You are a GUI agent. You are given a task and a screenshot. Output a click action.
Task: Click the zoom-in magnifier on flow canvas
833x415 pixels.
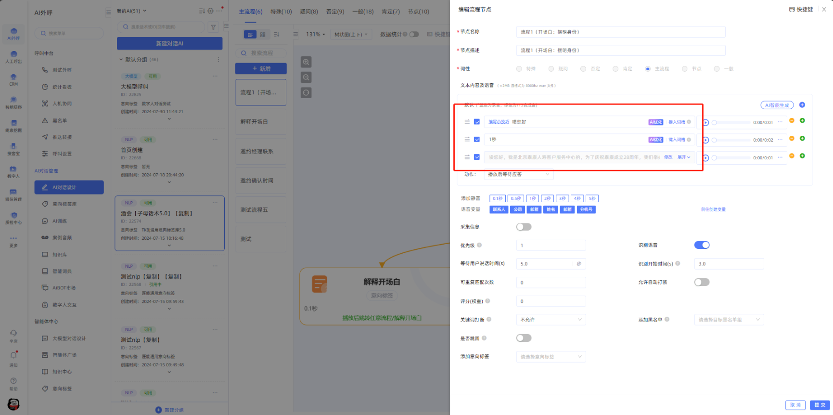(x=306, y=62)
